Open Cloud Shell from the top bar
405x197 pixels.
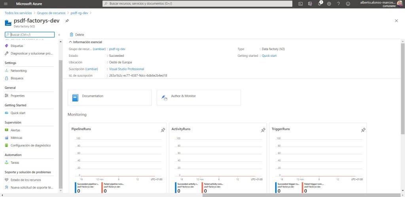tap(301, 4)
